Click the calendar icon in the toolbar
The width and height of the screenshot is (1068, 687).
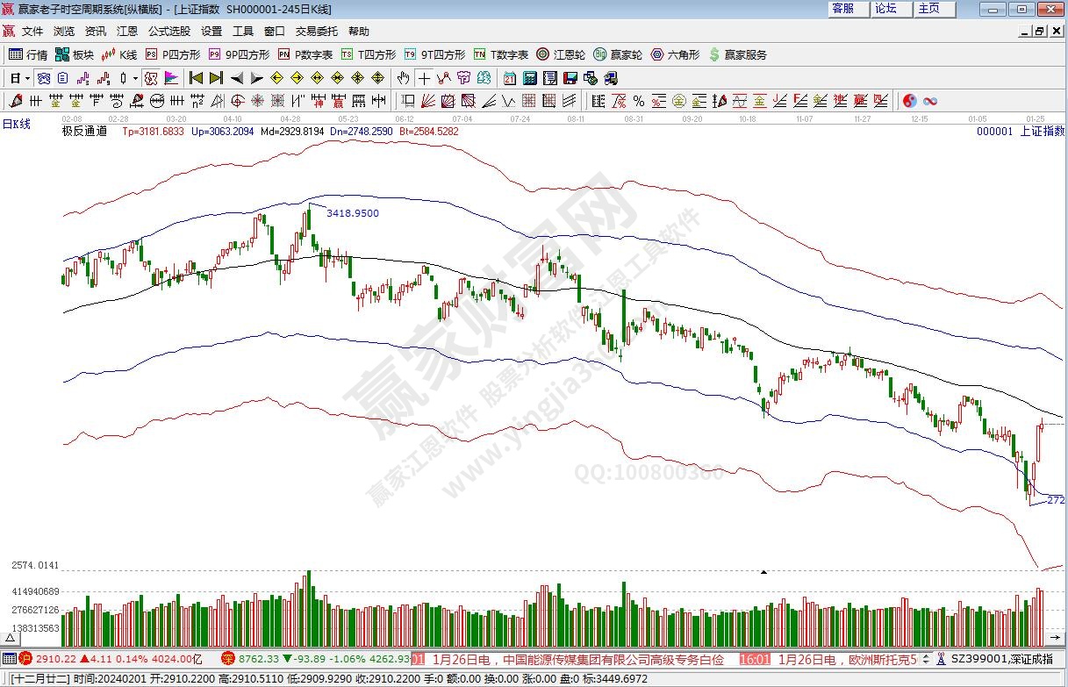[x=510, y=78]
